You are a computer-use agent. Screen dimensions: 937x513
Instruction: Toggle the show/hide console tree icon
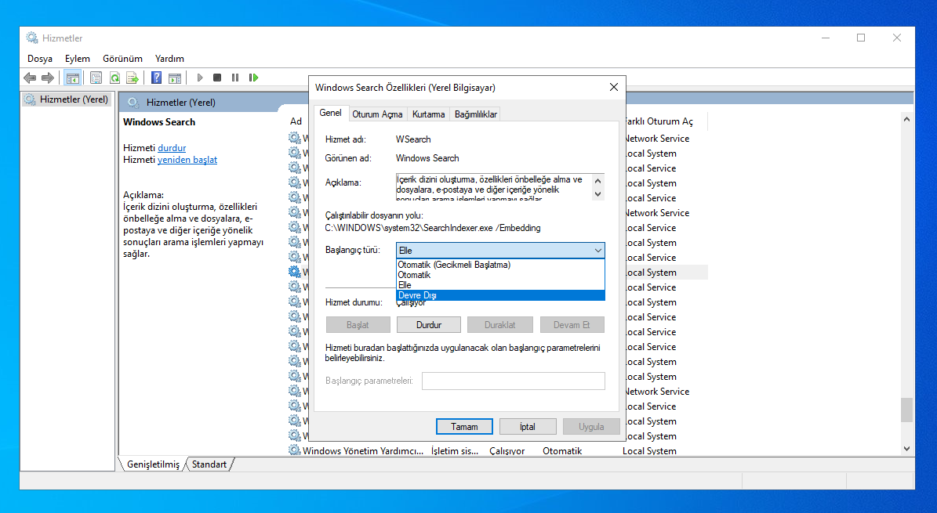coord(72,78)
